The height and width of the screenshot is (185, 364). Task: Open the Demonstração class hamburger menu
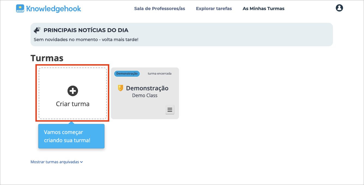[170, 110]
